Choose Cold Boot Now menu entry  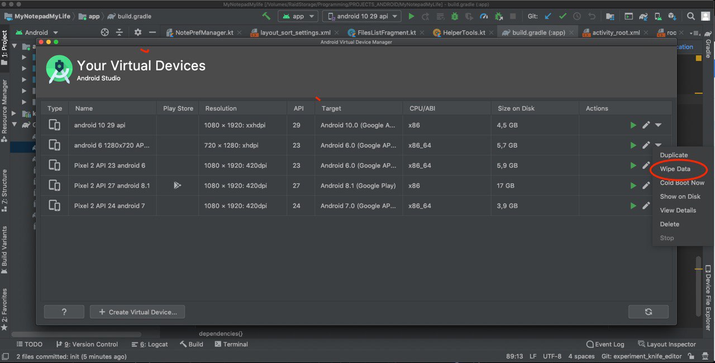click(x=682, y=183)
